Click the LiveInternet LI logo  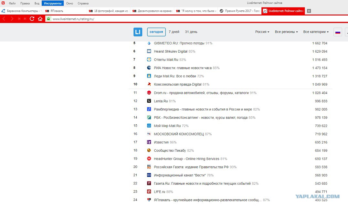pos(138,32)
